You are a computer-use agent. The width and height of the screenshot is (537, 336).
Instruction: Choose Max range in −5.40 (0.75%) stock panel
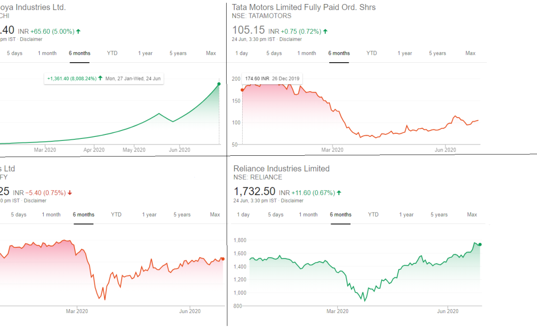tap(215, 215)
